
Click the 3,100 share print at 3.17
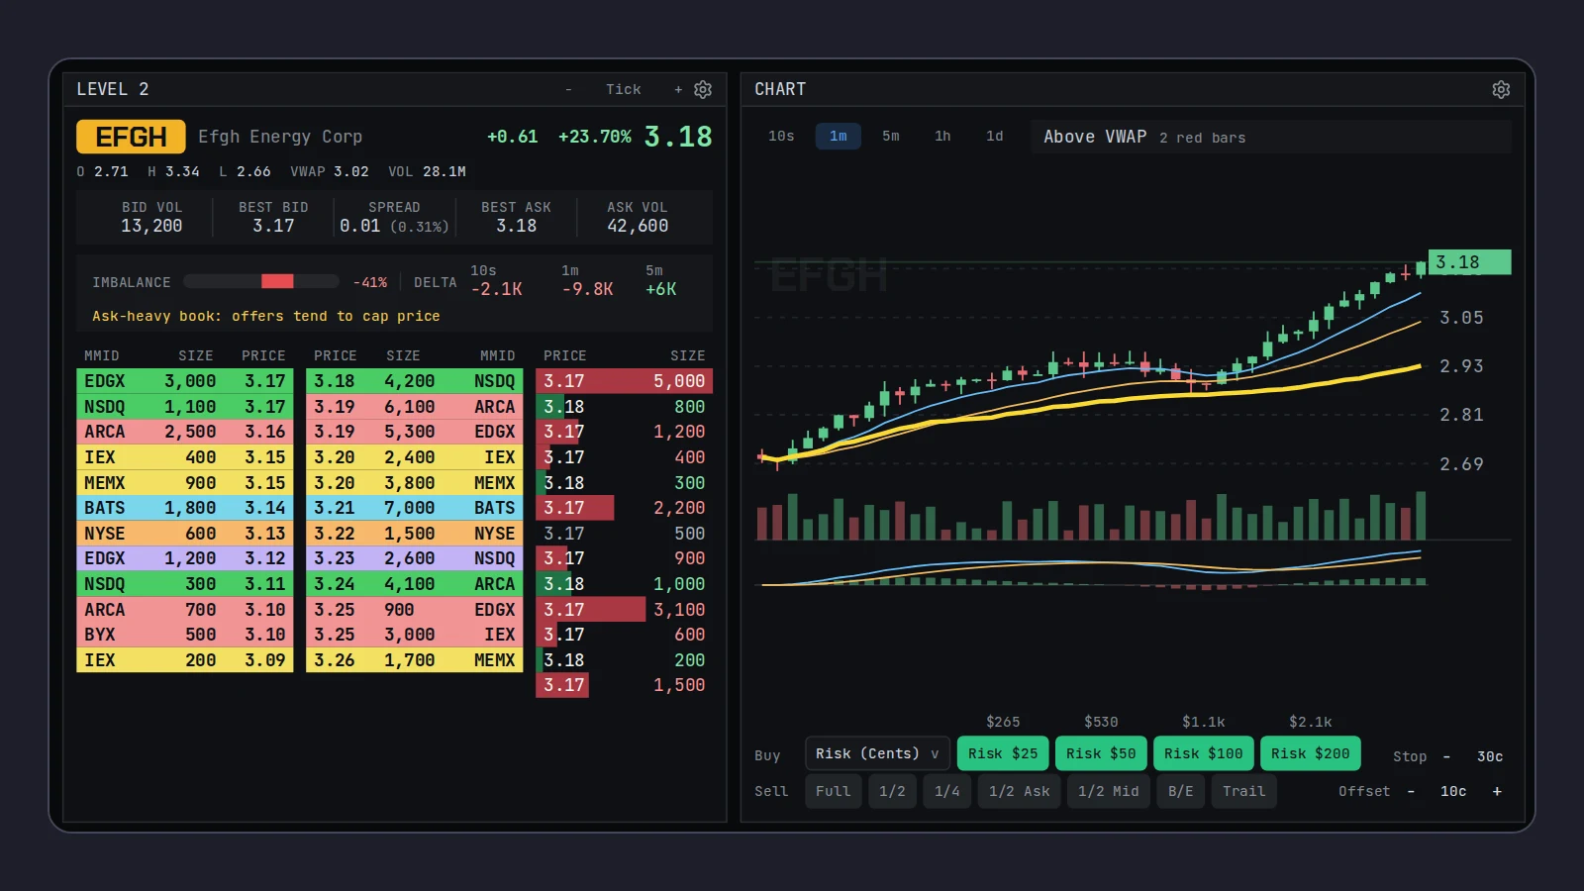tap(624, 610)
